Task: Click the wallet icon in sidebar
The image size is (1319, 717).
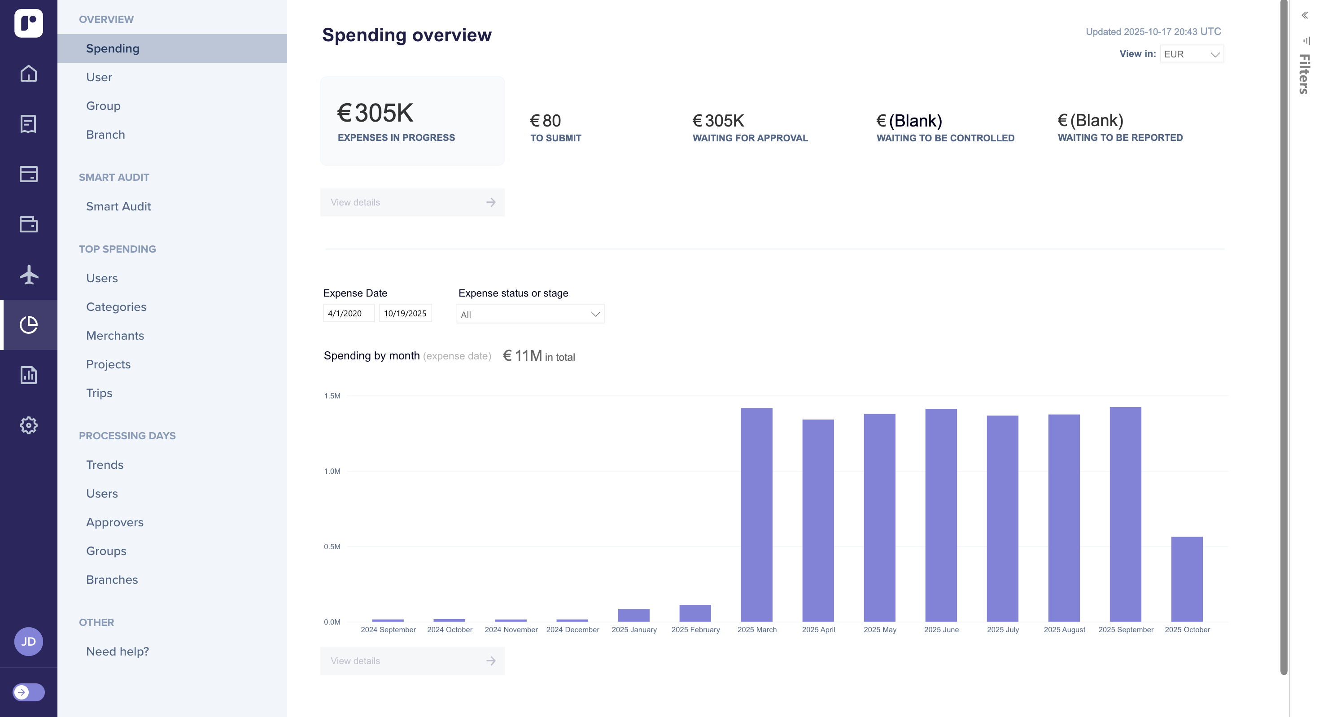Action: point(29,224)
